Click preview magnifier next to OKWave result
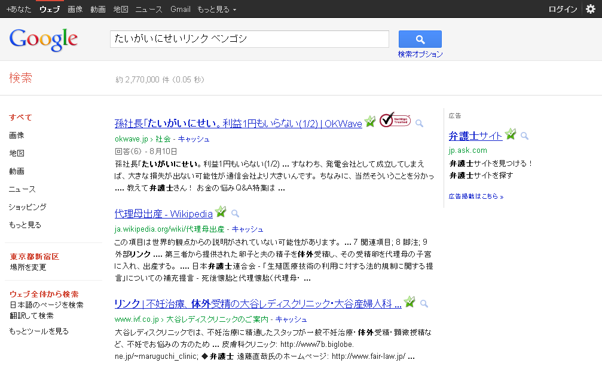 tap(420, 123)
